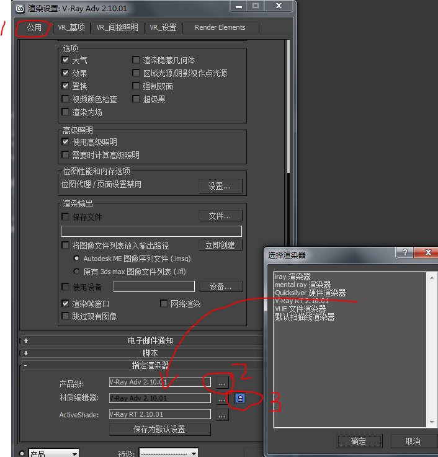Click 保存为默认设置 button
This screenshot has height=457, width=438.
click(x=160, y=429)
